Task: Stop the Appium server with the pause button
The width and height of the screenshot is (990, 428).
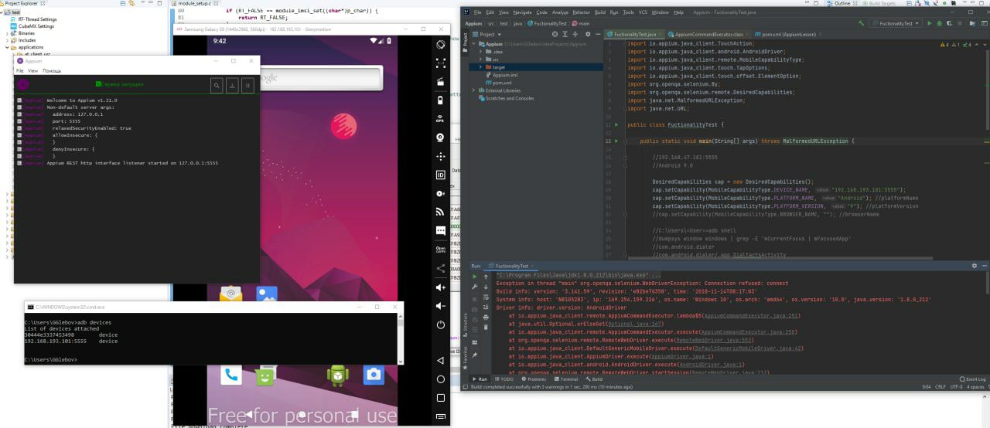Action: (247, 86)
